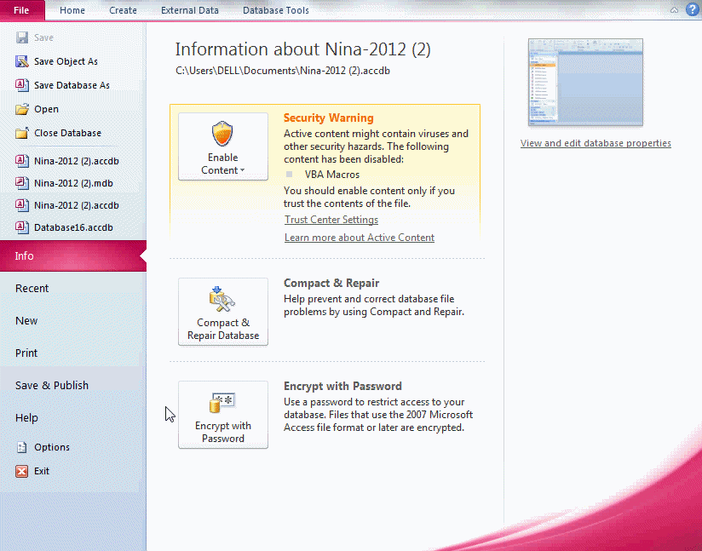Click the Compact & Repair Database icon

coord(222,299)
